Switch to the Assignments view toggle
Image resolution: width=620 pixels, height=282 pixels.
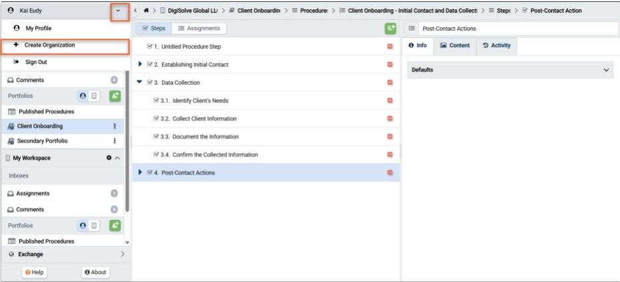coord(199,29)
